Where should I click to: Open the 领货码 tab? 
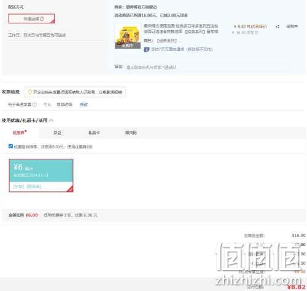[x=131, y=133]
